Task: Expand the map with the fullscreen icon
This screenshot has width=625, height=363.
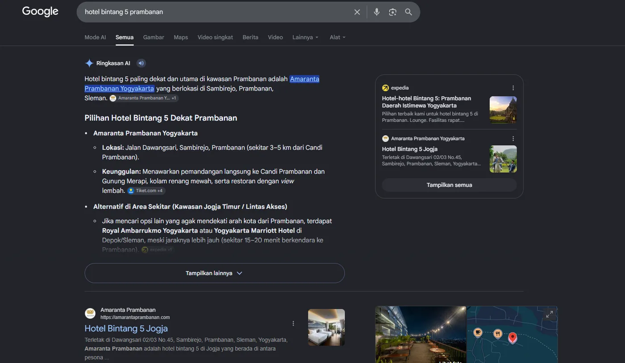Action: click(550, 314)
